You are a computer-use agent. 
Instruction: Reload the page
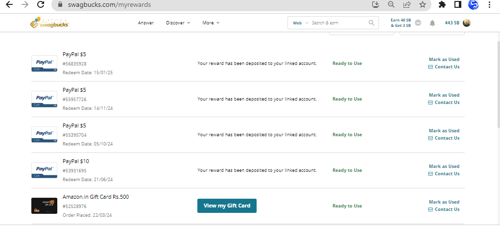[x=41, y=5]
